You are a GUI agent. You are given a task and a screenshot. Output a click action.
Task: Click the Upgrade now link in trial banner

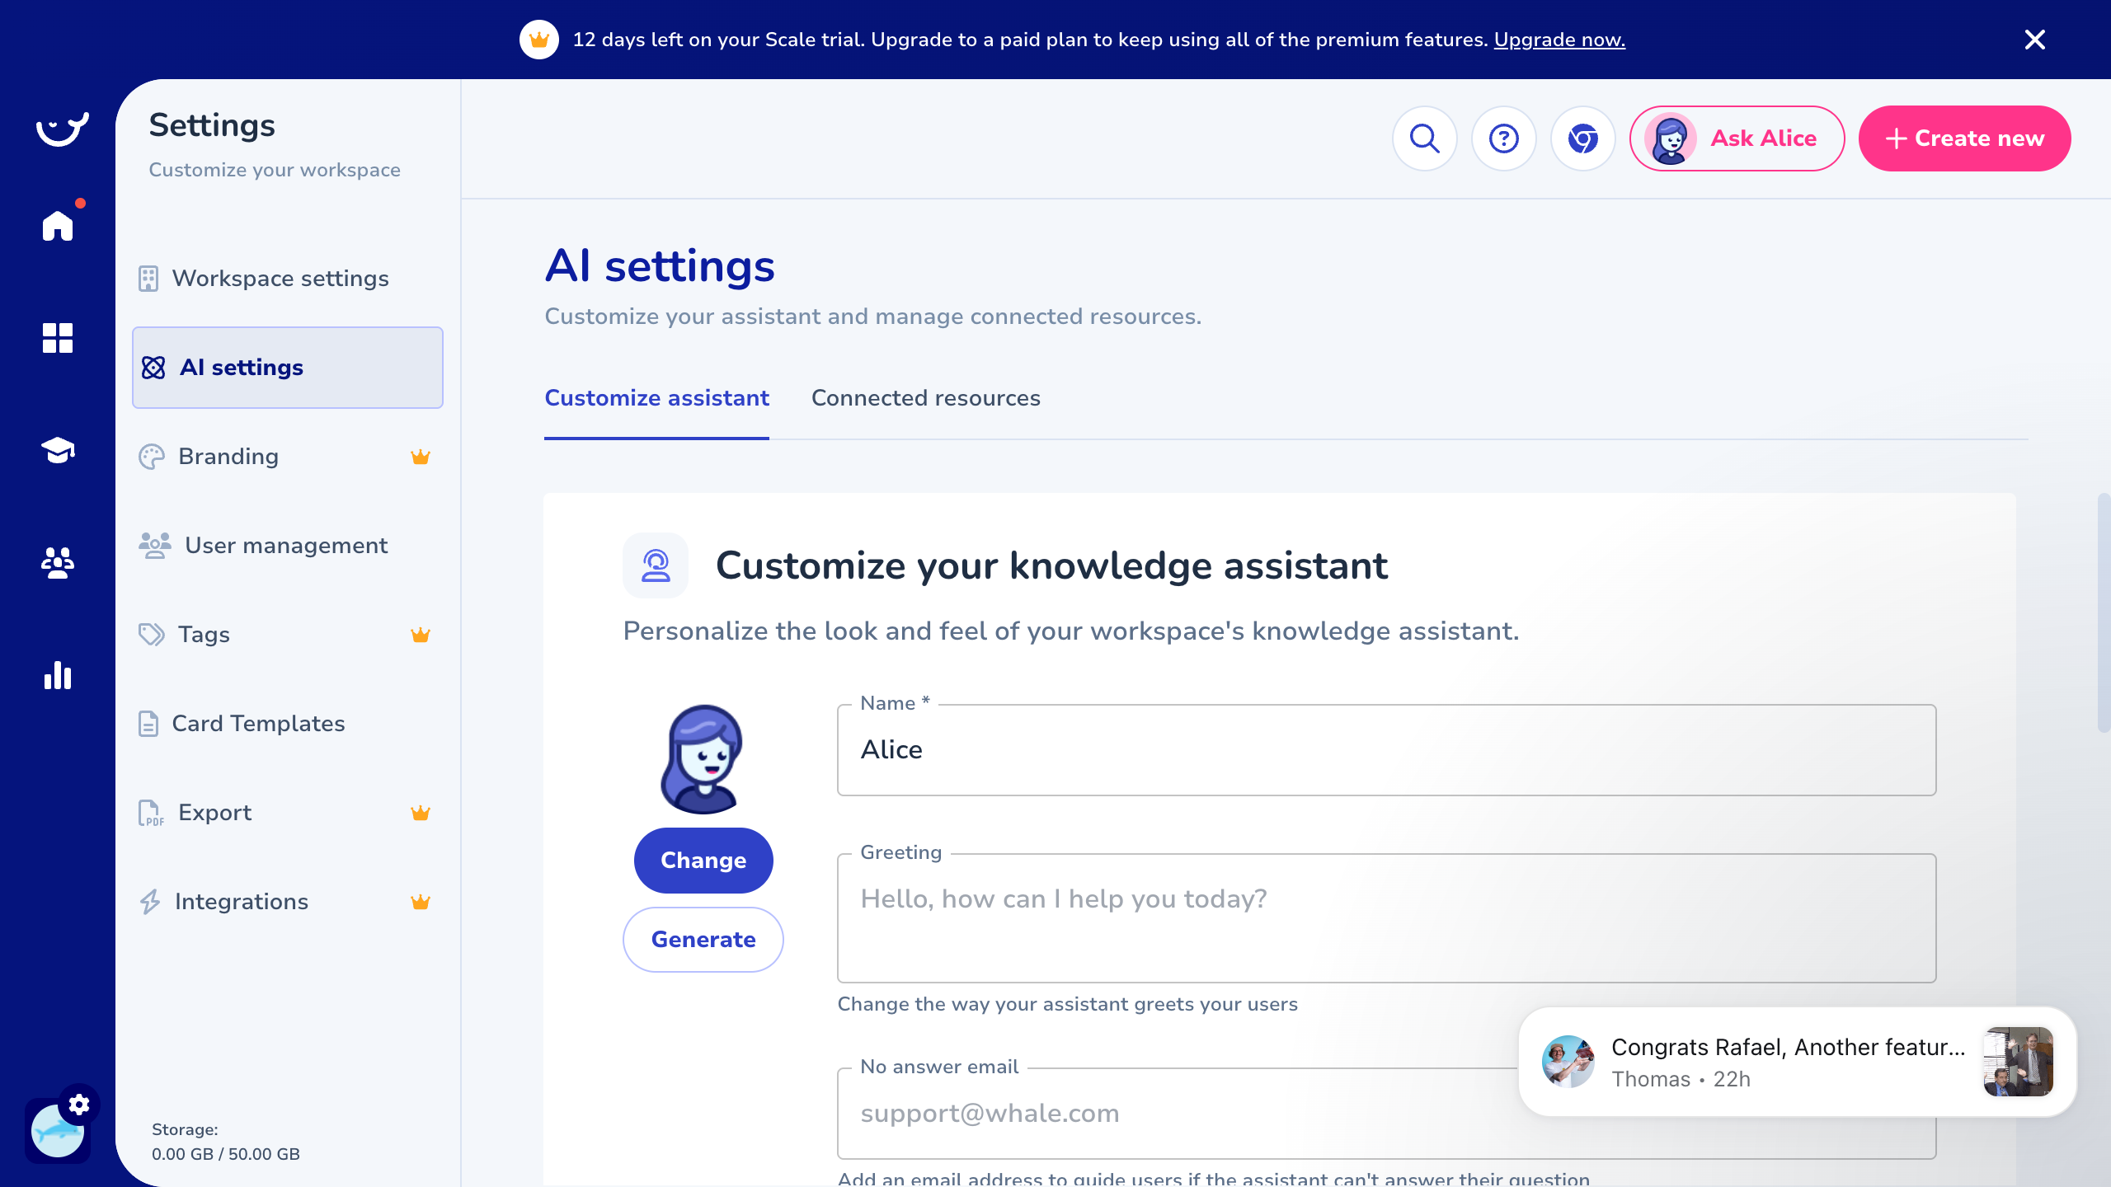pyautogui.click(x=1559, y=39)
